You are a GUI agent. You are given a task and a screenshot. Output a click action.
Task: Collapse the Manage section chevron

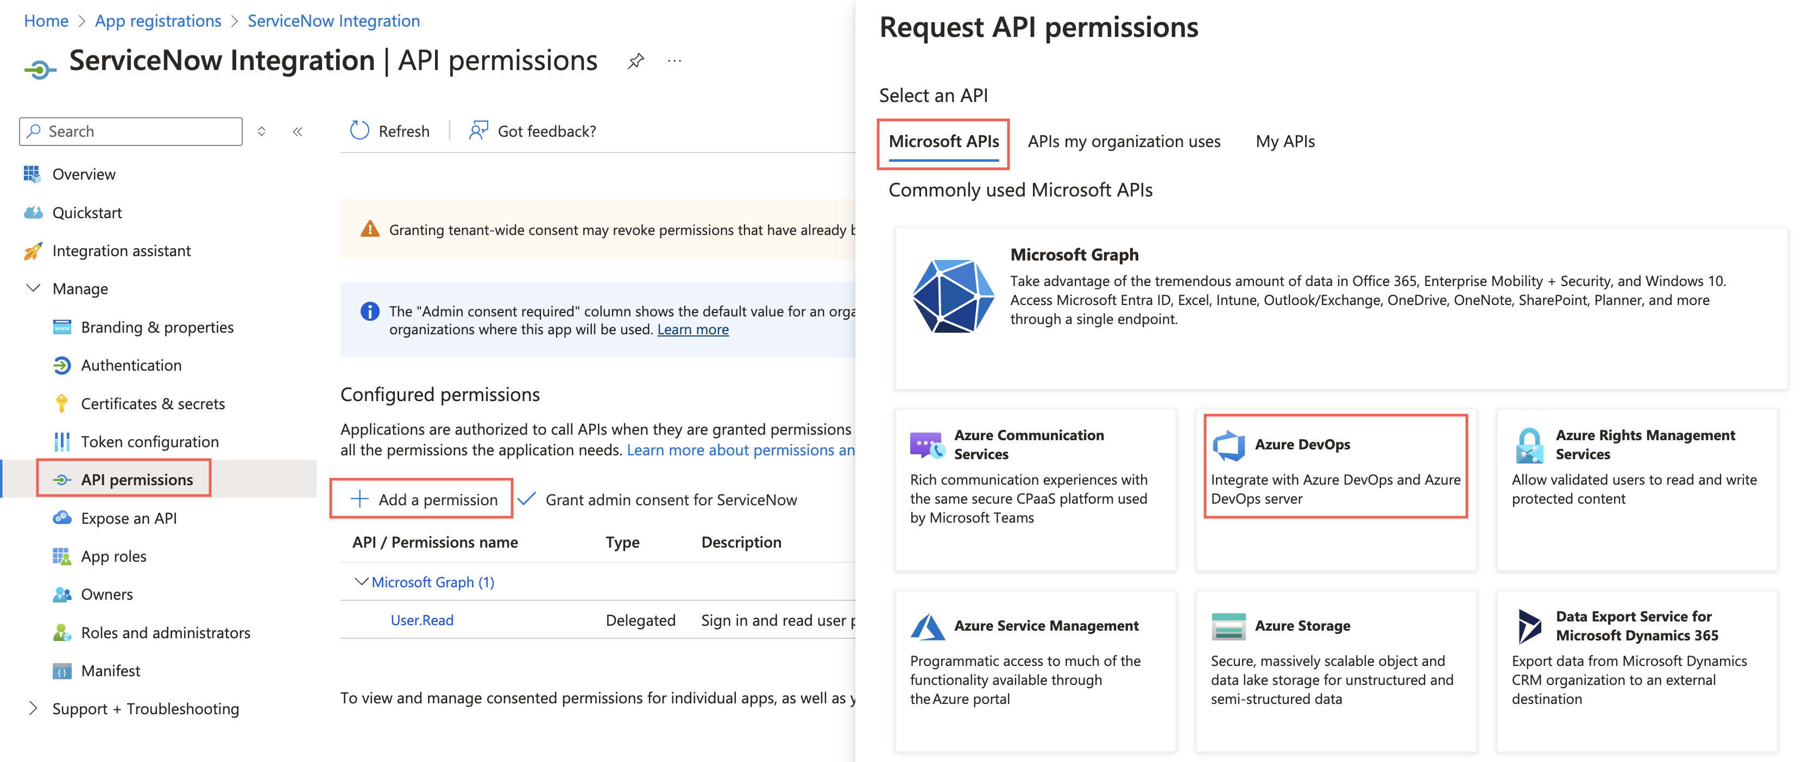33,288
